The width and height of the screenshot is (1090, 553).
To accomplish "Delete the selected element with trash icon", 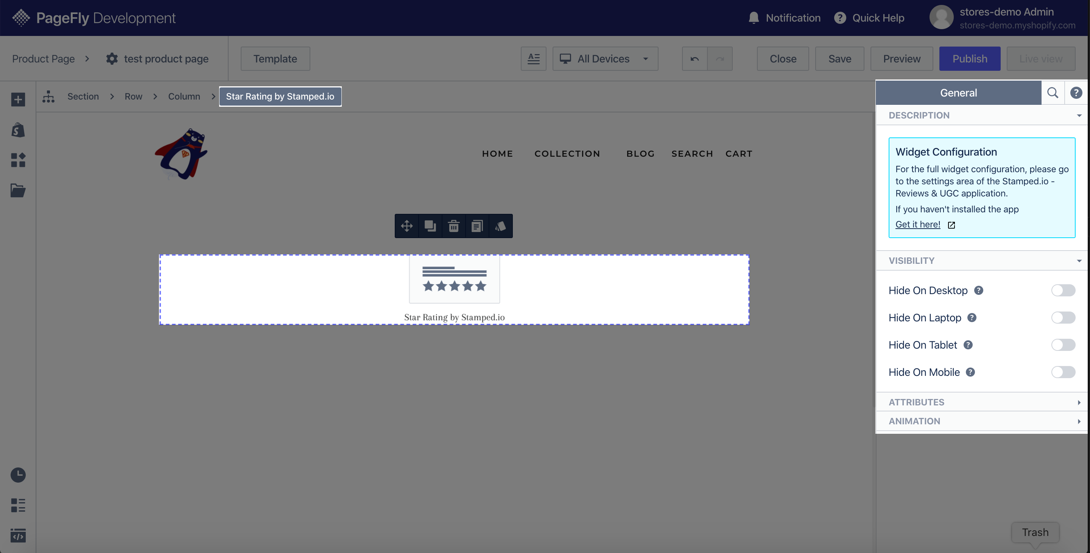I will point(454,226).
